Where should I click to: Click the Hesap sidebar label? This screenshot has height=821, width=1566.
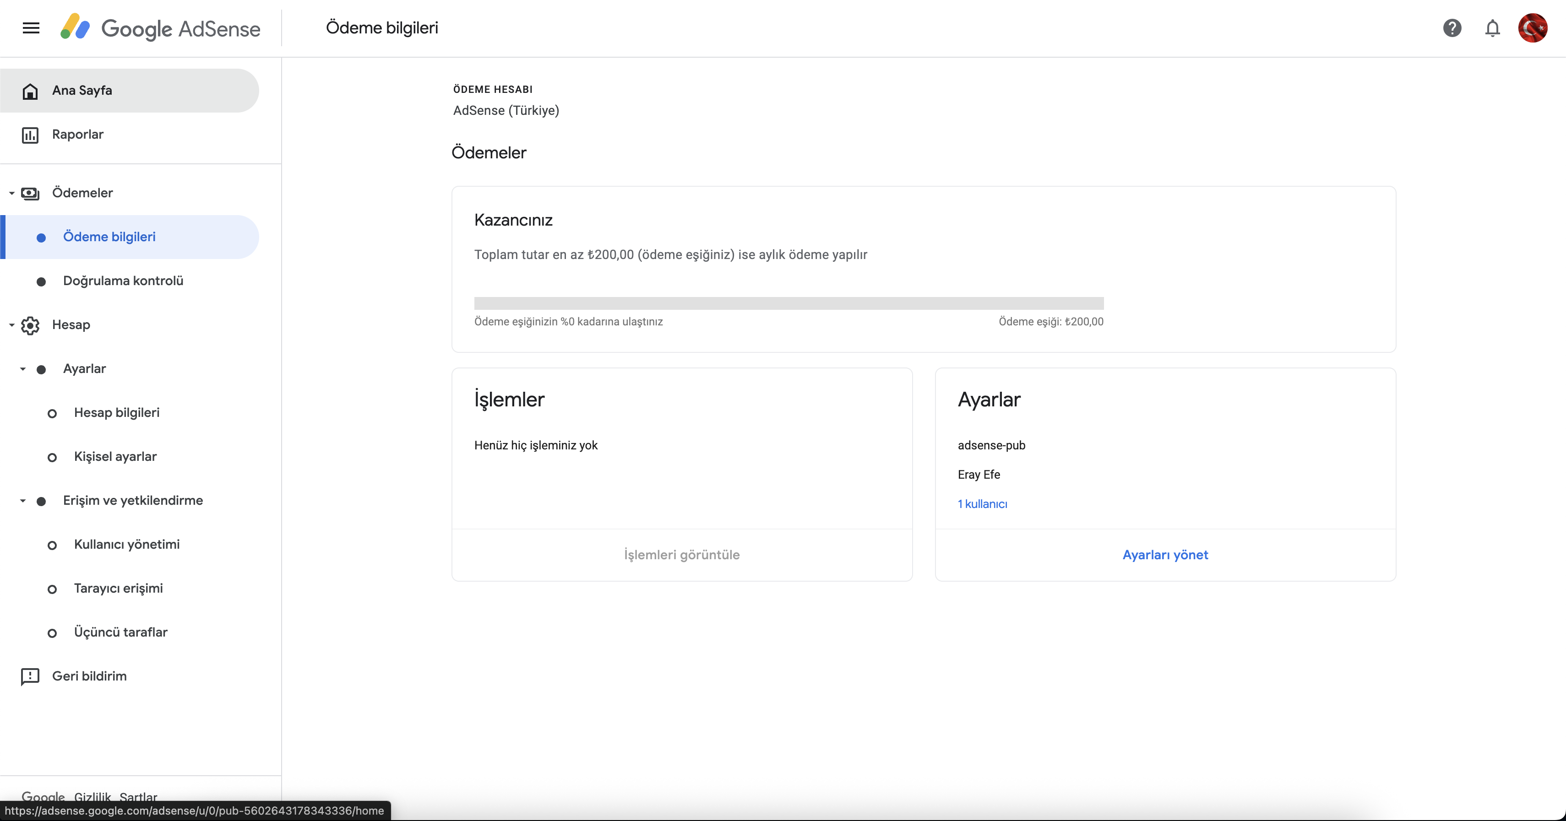click(71, 324)
